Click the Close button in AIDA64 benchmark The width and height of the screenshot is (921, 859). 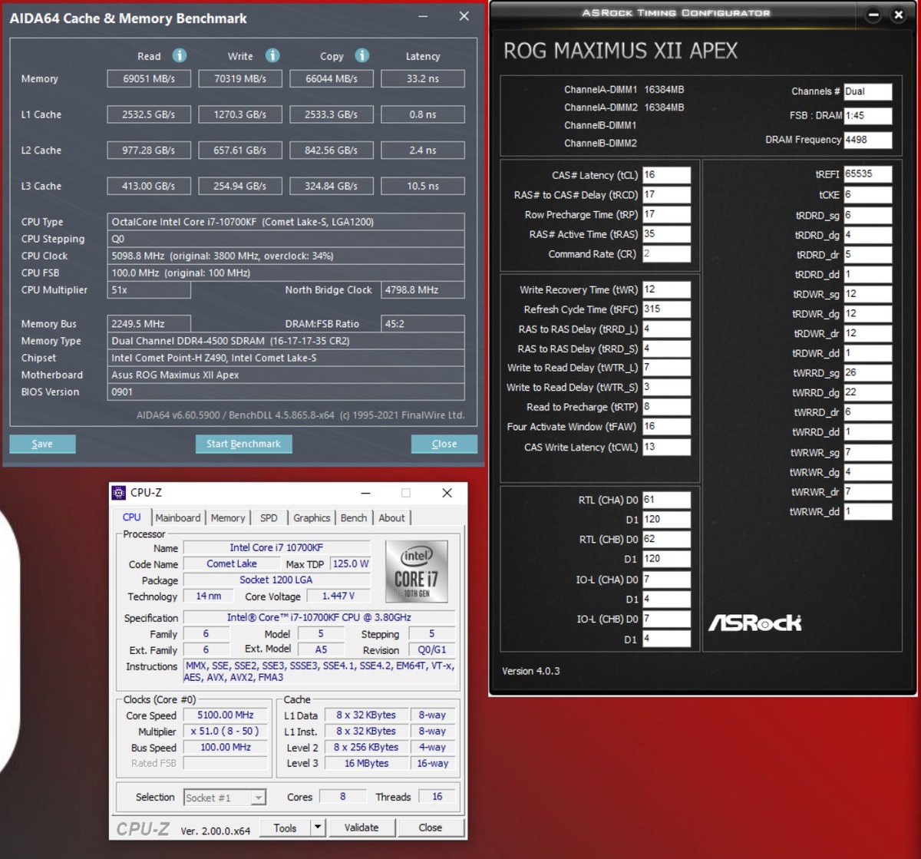[x=444, y=444]
